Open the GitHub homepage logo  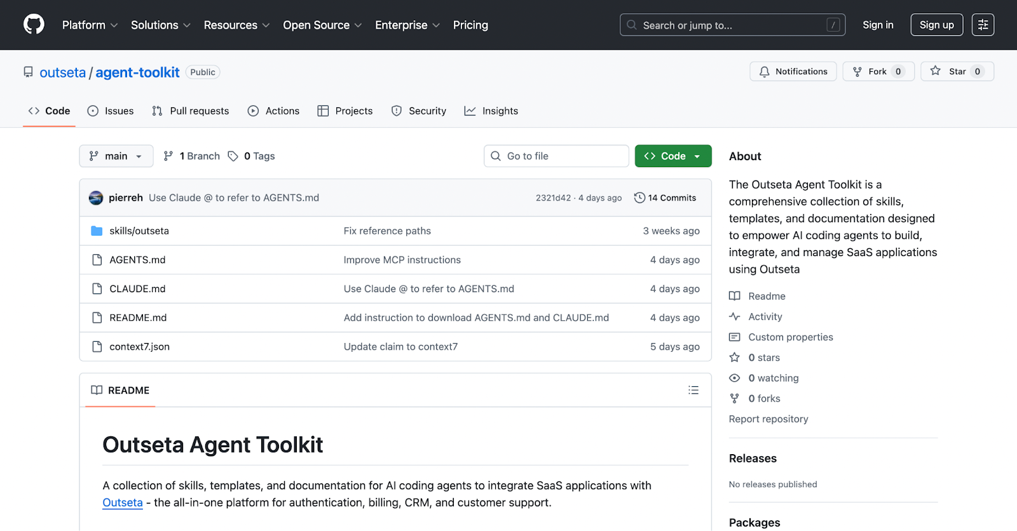[x=34, y=25]
